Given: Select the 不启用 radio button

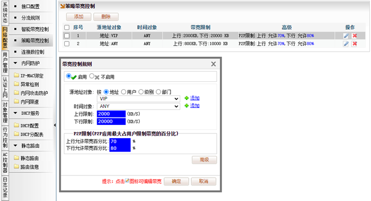Looking at the screenshot, I should click(x=92, y=76).
